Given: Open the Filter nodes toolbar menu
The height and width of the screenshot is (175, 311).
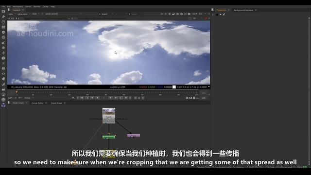Looking at the screenshot, I should [3, 37].
